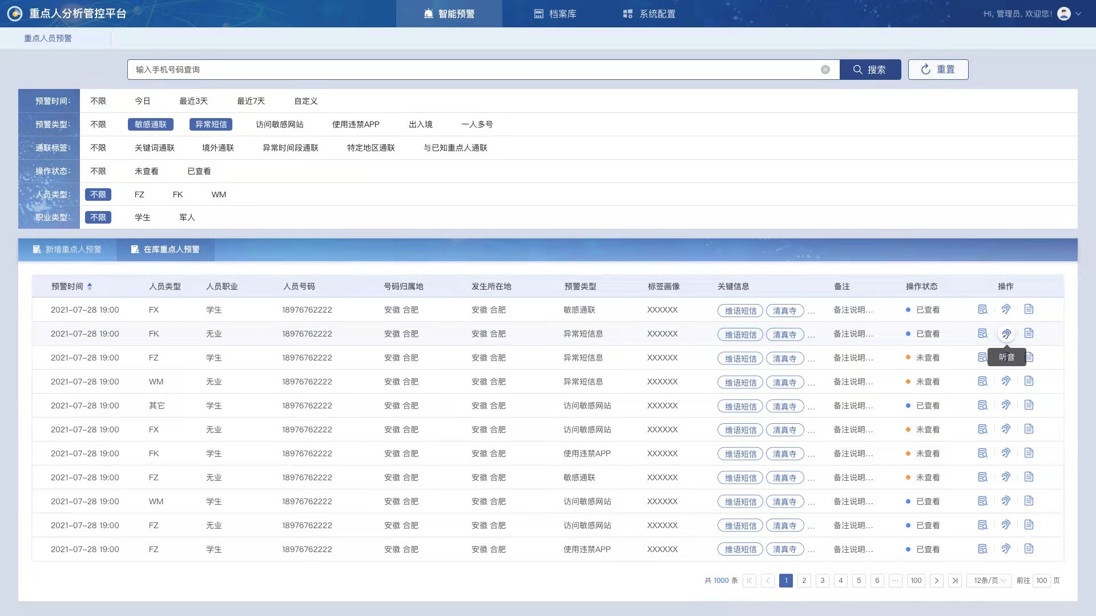
Task: Select 今日 for 预警时间 filter
Action: [143, 101]
